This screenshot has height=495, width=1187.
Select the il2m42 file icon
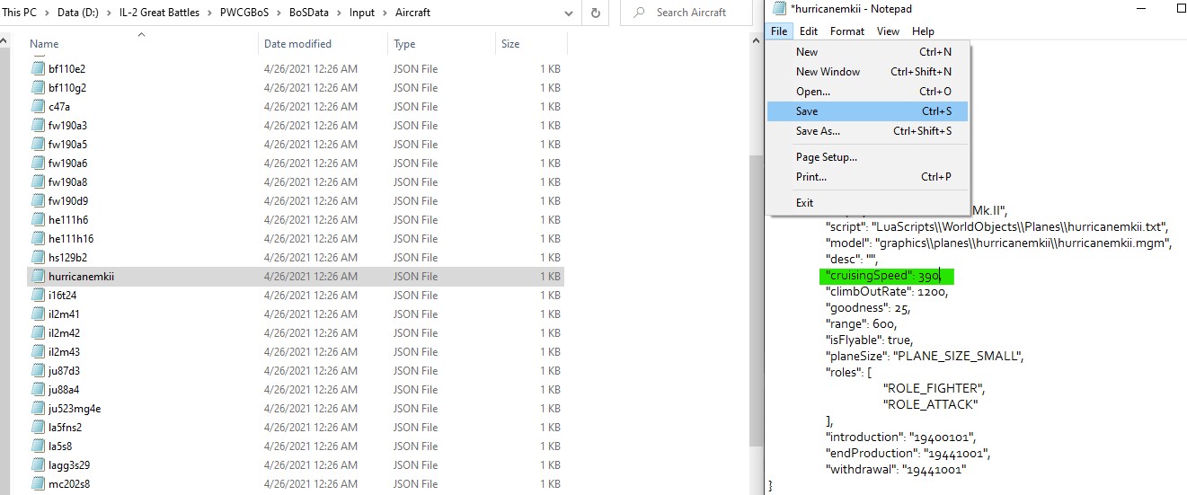(x=38, y=333)
